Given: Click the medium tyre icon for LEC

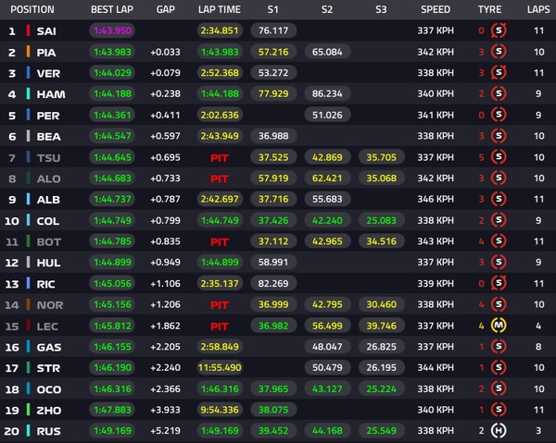Looking at the screenshot, I should [x=499, y=326].
